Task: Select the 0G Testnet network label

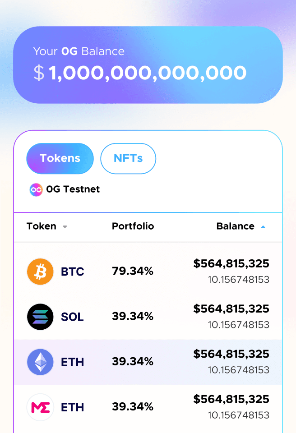Action: (73, 189)
